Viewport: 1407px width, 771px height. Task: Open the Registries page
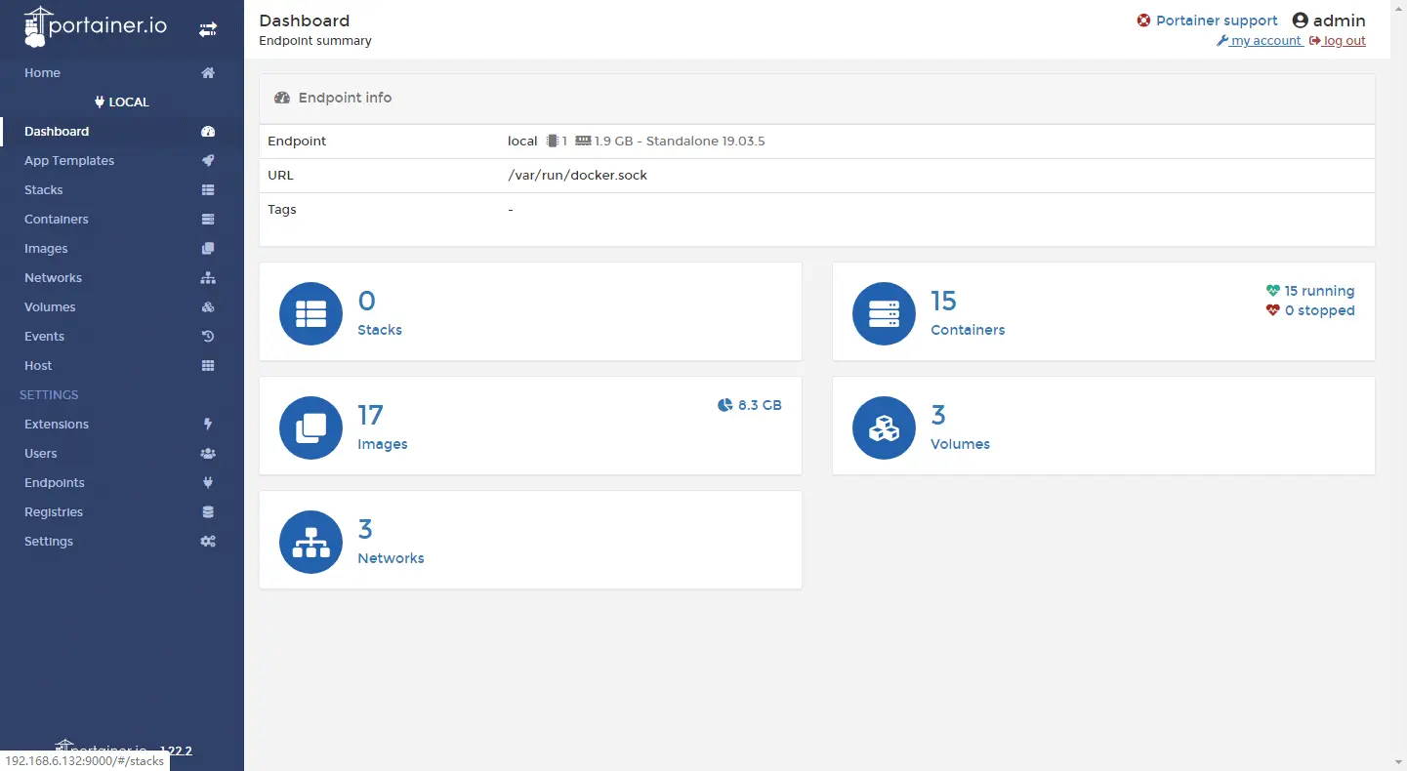(122, 512)
